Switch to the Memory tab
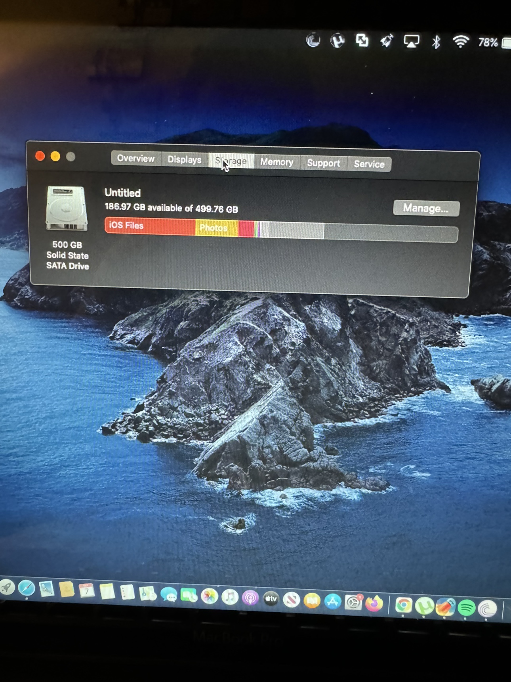This screenshot has height=682, width=511. [277, 162]
